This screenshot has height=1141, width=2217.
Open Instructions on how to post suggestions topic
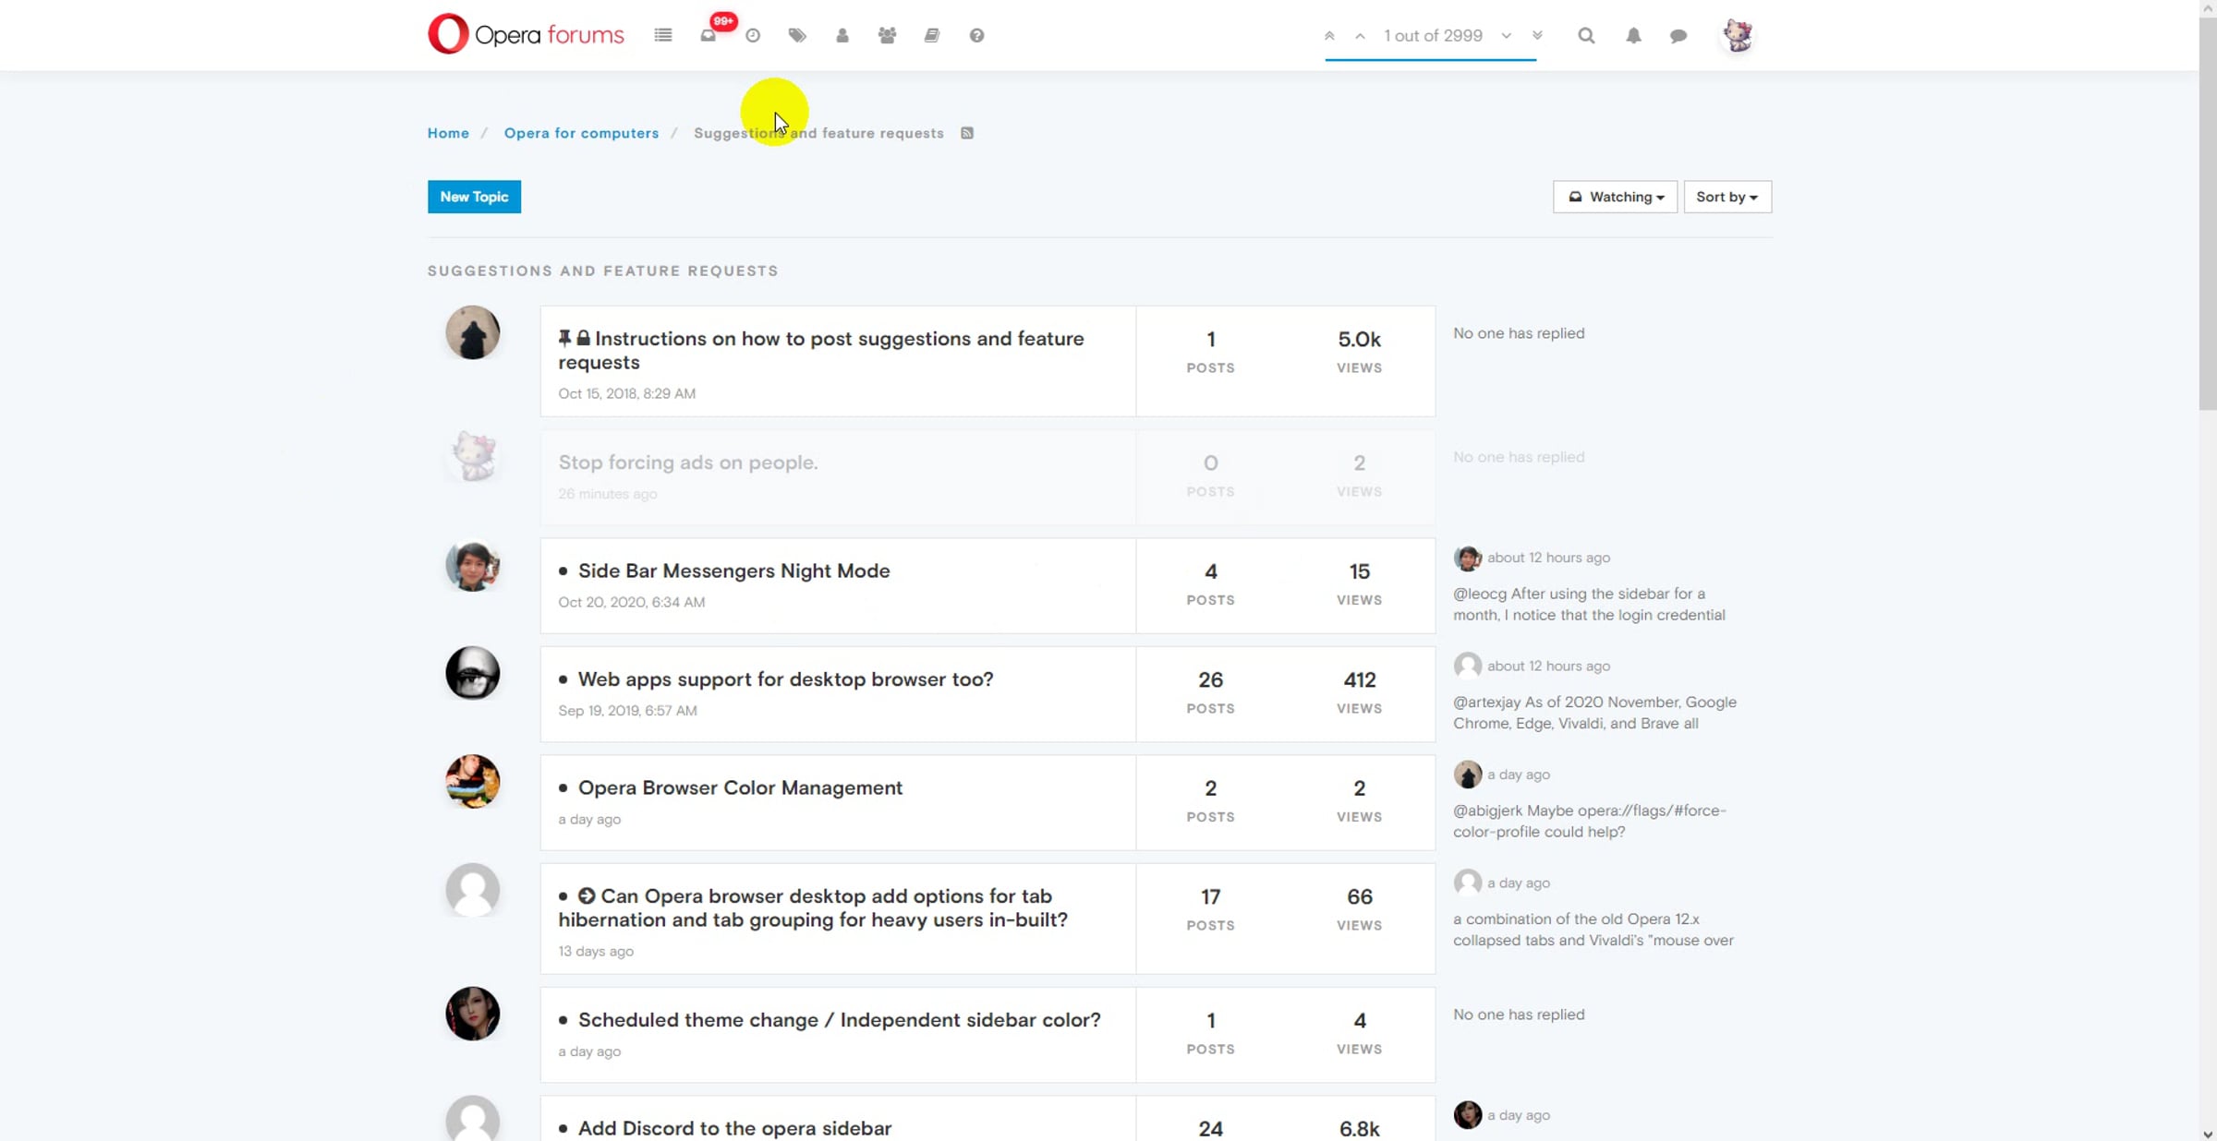point(821,350)
